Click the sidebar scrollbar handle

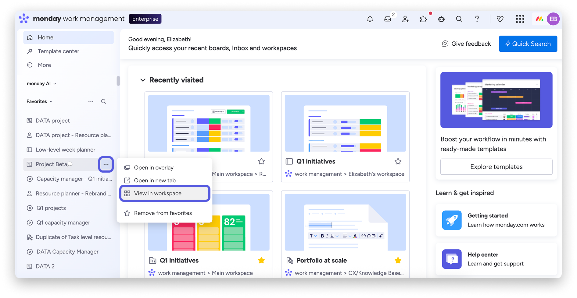(118, 81)
